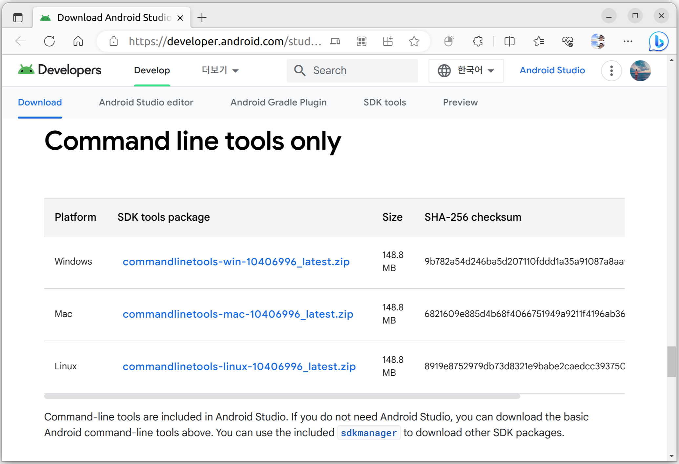Click the Bing Copilot sidebar icon
Viewport: 679px width, 464px height.
(658, 42)
